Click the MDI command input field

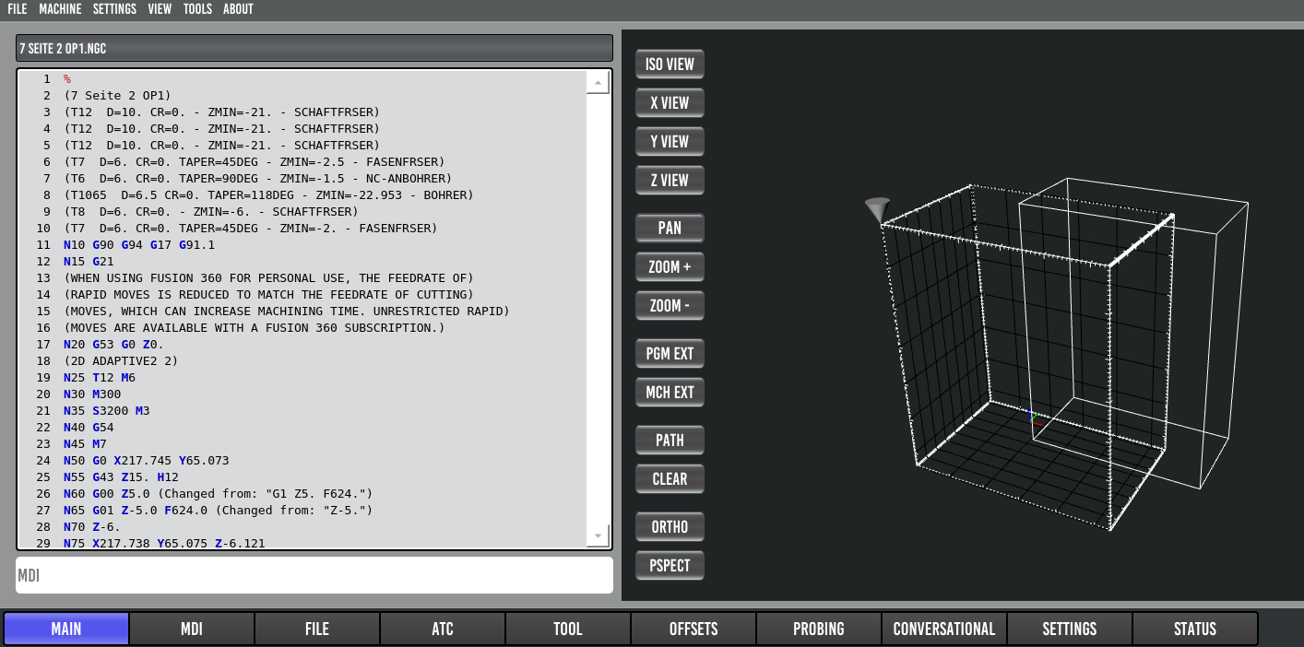314,575
